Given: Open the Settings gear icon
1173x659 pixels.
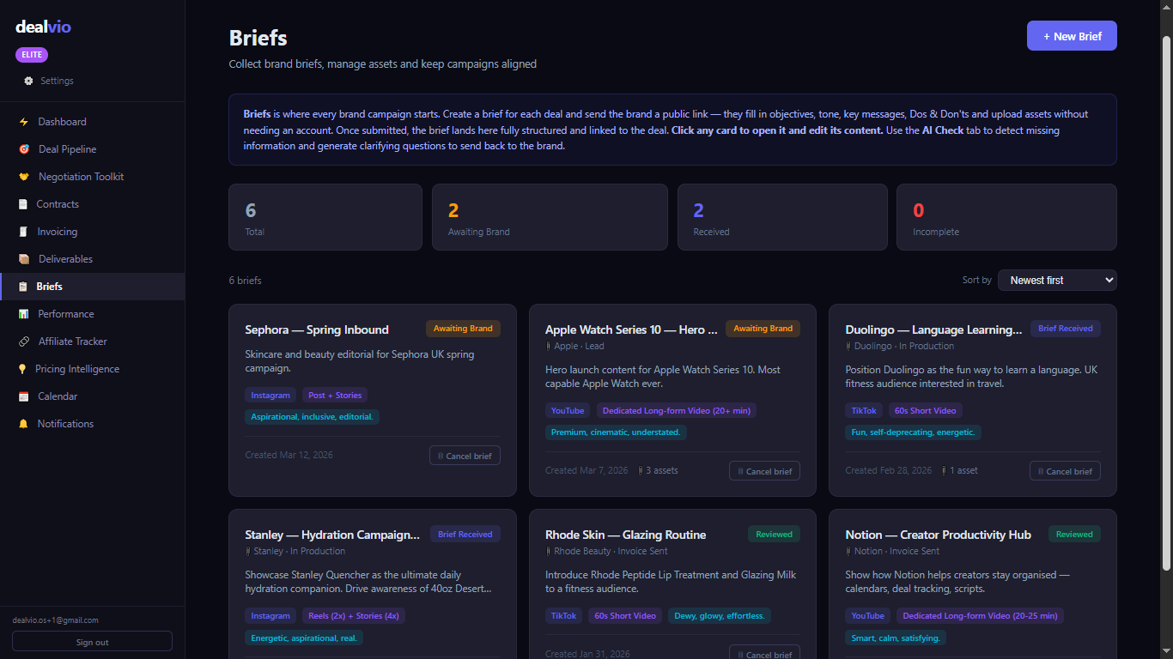Looking at the screenshot, I should (x=27, y=80).
